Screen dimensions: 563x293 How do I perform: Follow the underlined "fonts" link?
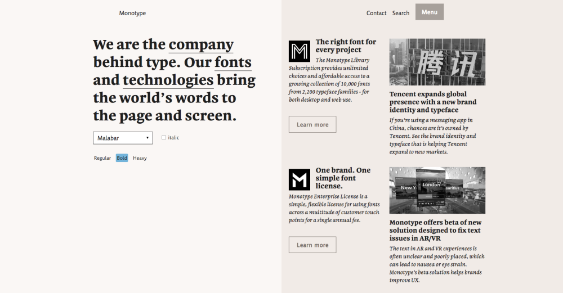pos(233,62)
